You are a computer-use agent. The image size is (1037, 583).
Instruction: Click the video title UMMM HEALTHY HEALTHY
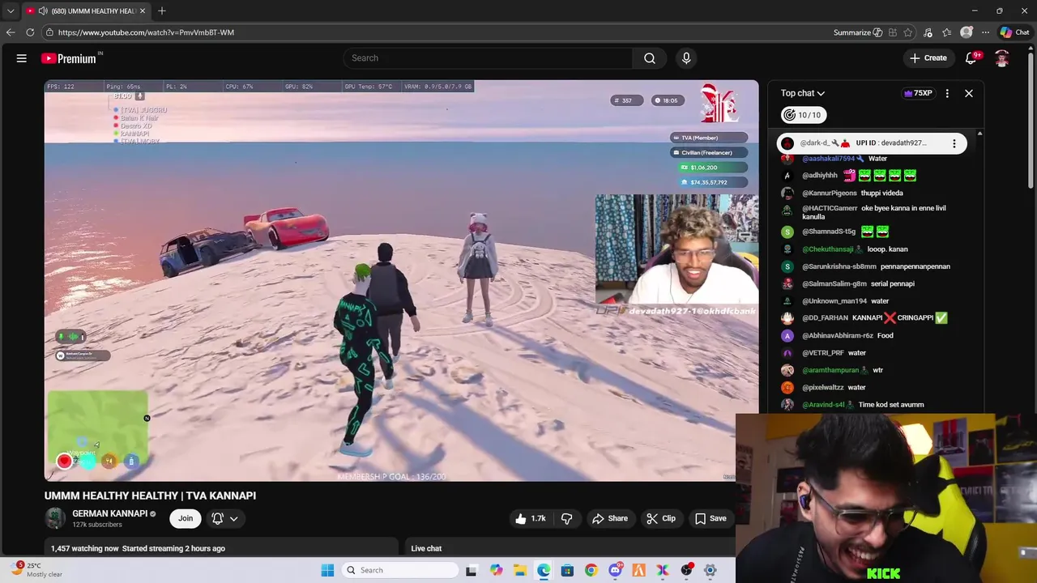click(150, 496)
